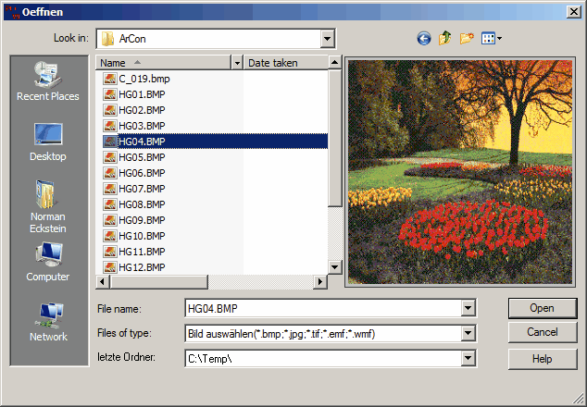The image size is (587, 407).
Task: Go up one folder level icon
Action: click(444, 38)
